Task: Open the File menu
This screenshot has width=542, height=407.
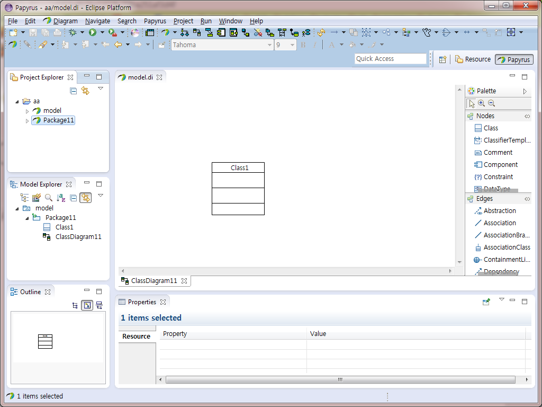Action: click(13, 21)
